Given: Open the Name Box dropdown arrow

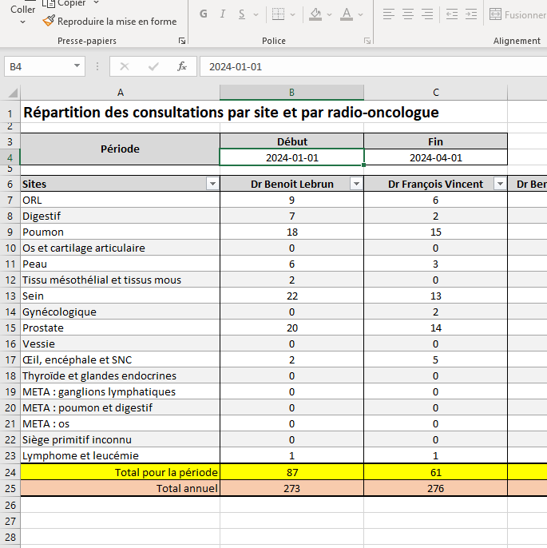Looking at the screenshot, I should pyautogui.click(x=77, y=66).
